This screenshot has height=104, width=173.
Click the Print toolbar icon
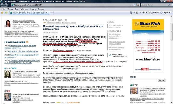(x=143, y=13)
